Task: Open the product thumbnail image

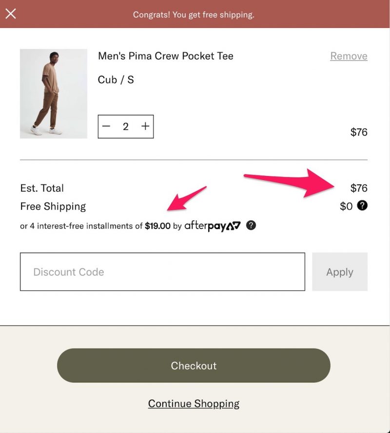Action: (54, 93)
